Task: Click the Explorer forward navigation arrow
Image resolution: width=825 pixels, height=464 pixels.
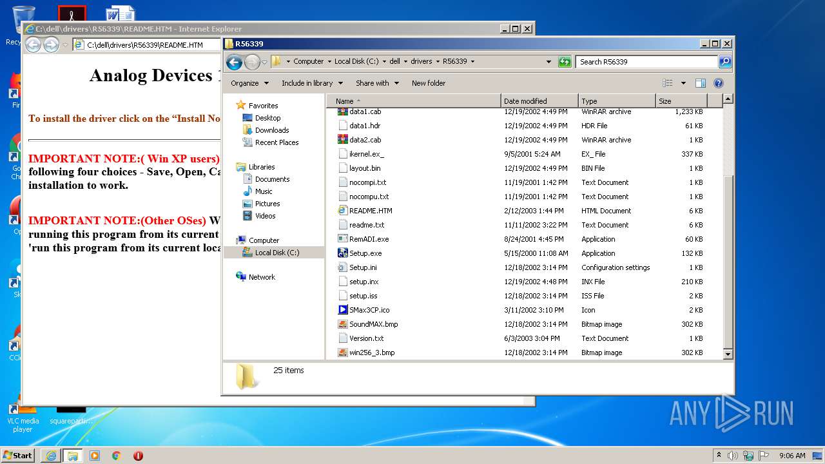Action: pyautogui.click(x=252, y=62)
